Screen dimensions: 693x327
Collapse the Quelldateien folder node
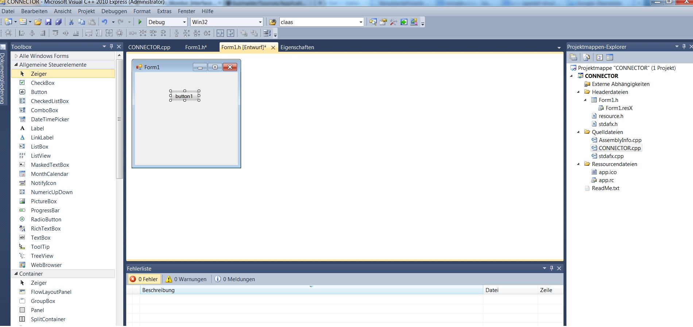coord(578,132)
